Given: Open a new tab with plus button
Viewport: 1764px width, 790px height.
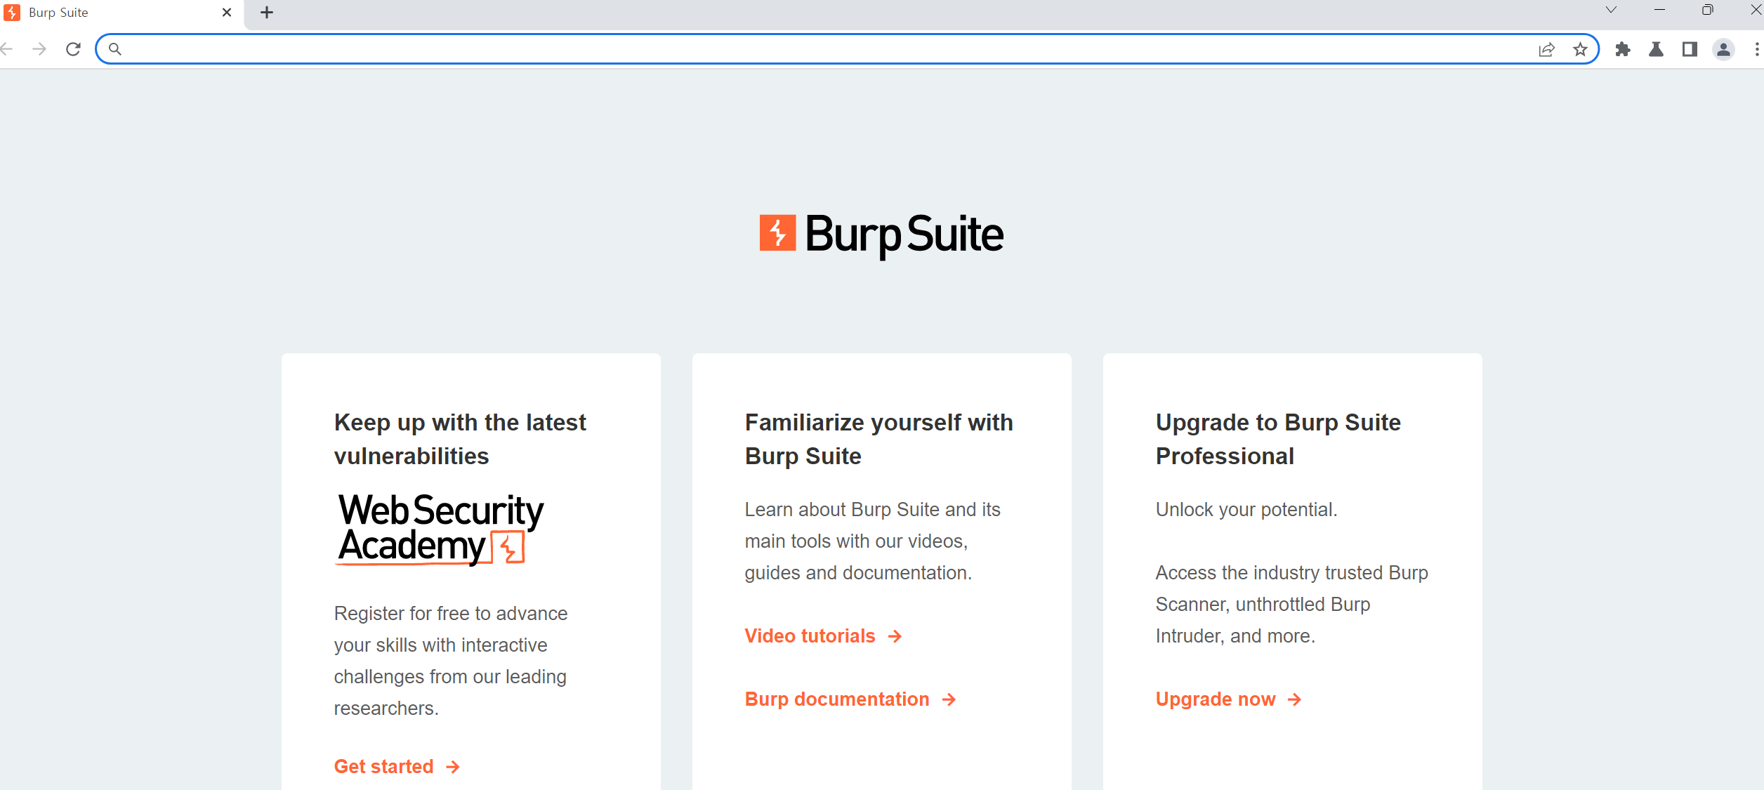Looking at the screenshot, I should click(267, 13).
